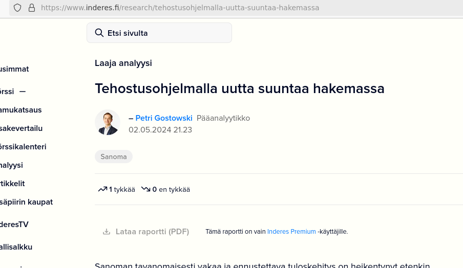Image resolution: width=463 pixels, height=268 pixels.
Task: Follow the Inderes Premium link
Action: [x=291, y=232]
